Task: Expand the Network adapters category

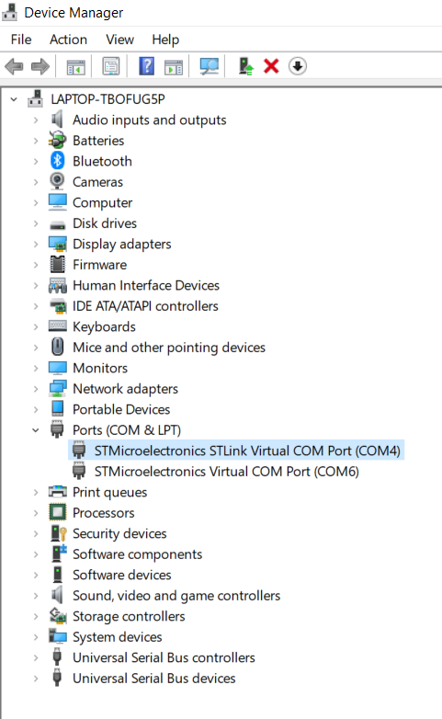Action: pos(36,389)
